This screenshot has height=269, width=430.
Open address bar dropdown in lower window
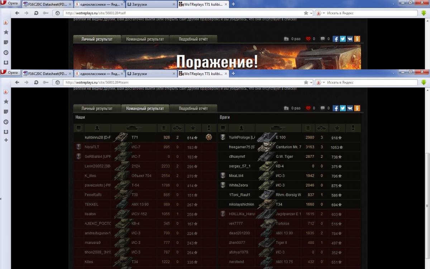point(311,82)
